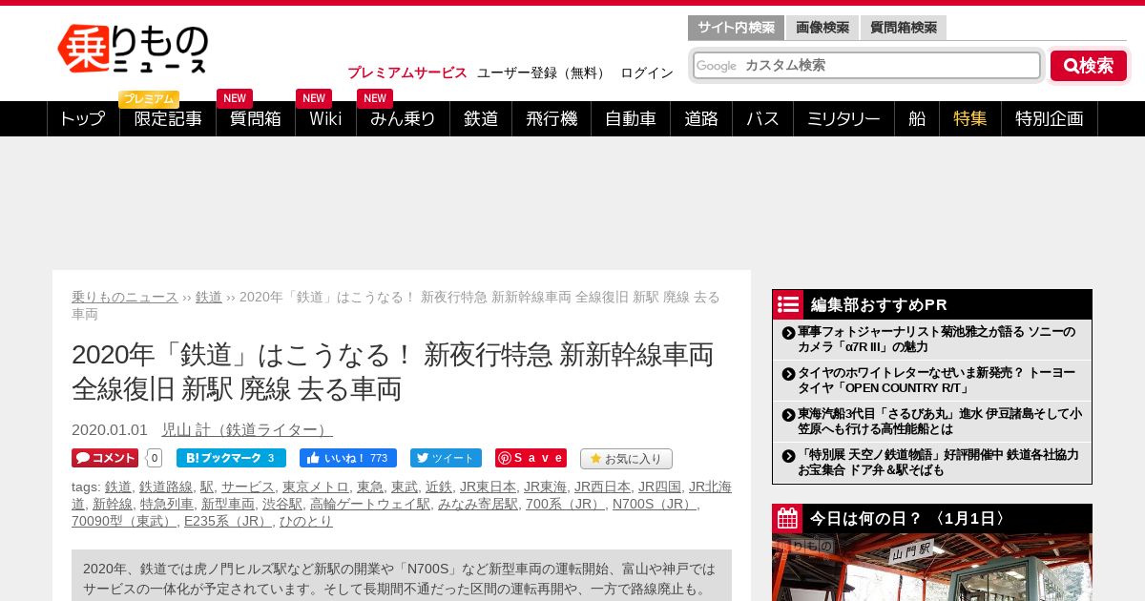The width and height of the screenshot is (1145, 601).
Task: Open the ソニー α7R III PR article
Action: click(x=938, y=340)
